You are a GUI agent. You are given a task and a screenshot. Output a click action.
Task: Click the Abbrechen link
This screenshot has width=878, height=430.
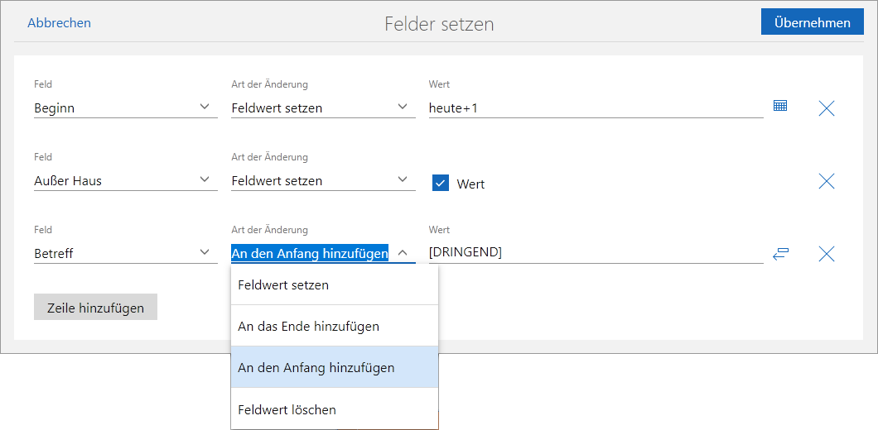[59, 23]
